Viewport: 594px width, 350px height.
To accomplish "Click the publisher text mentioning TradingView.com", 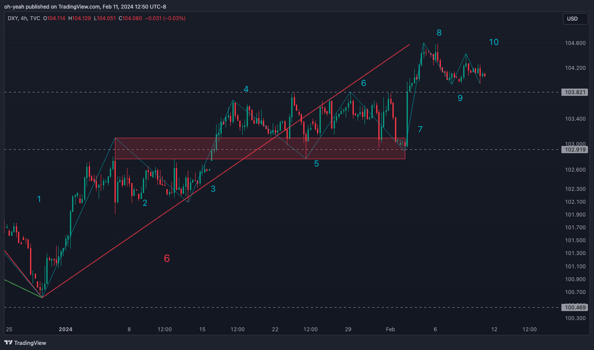I will click(85, 6).
